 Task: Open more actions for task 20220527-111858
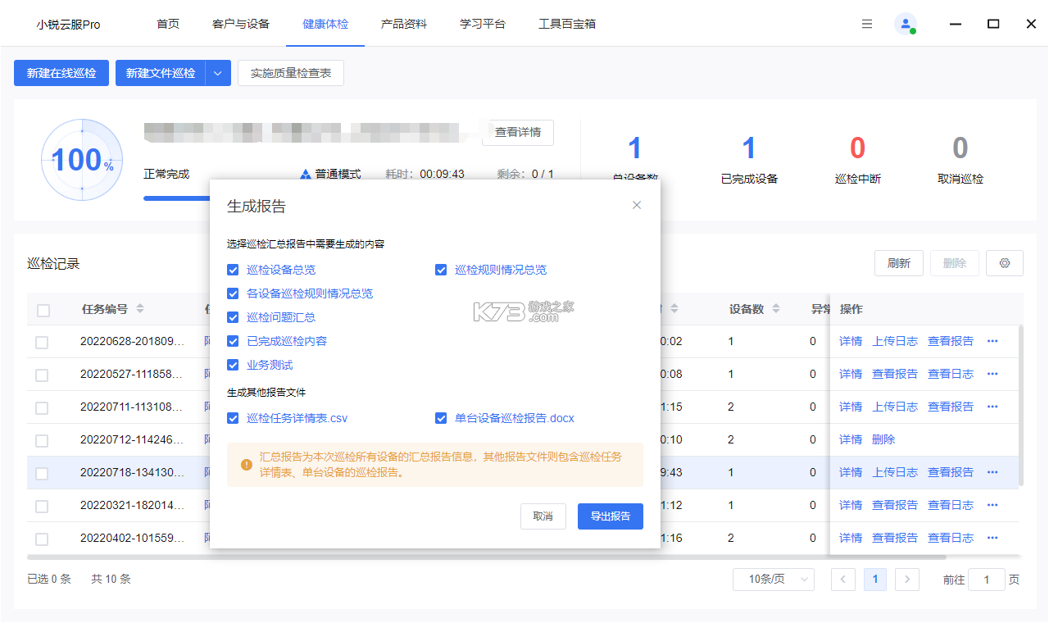(992, 374)
